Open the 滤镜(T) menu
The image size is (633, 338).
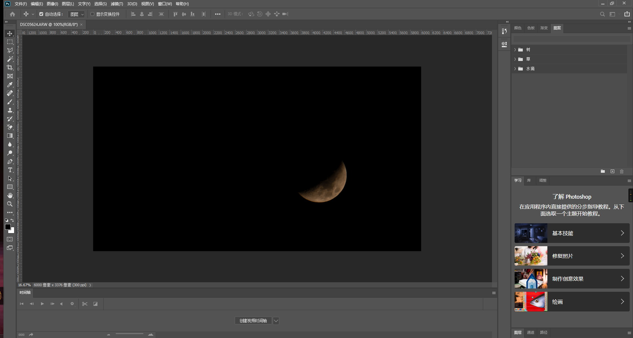click(x=117, y=4)
